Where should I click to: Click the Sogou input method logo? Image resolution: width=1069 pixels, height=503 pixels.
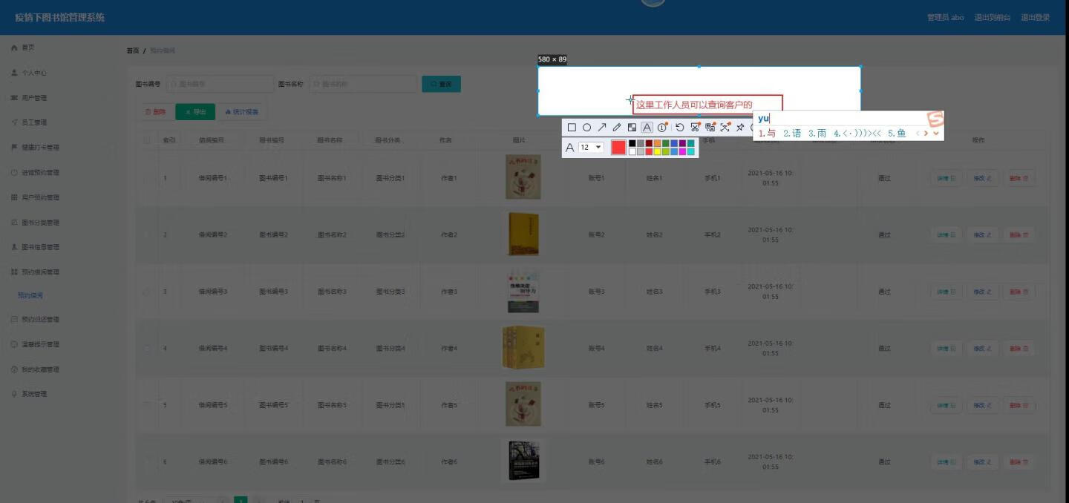935,119
